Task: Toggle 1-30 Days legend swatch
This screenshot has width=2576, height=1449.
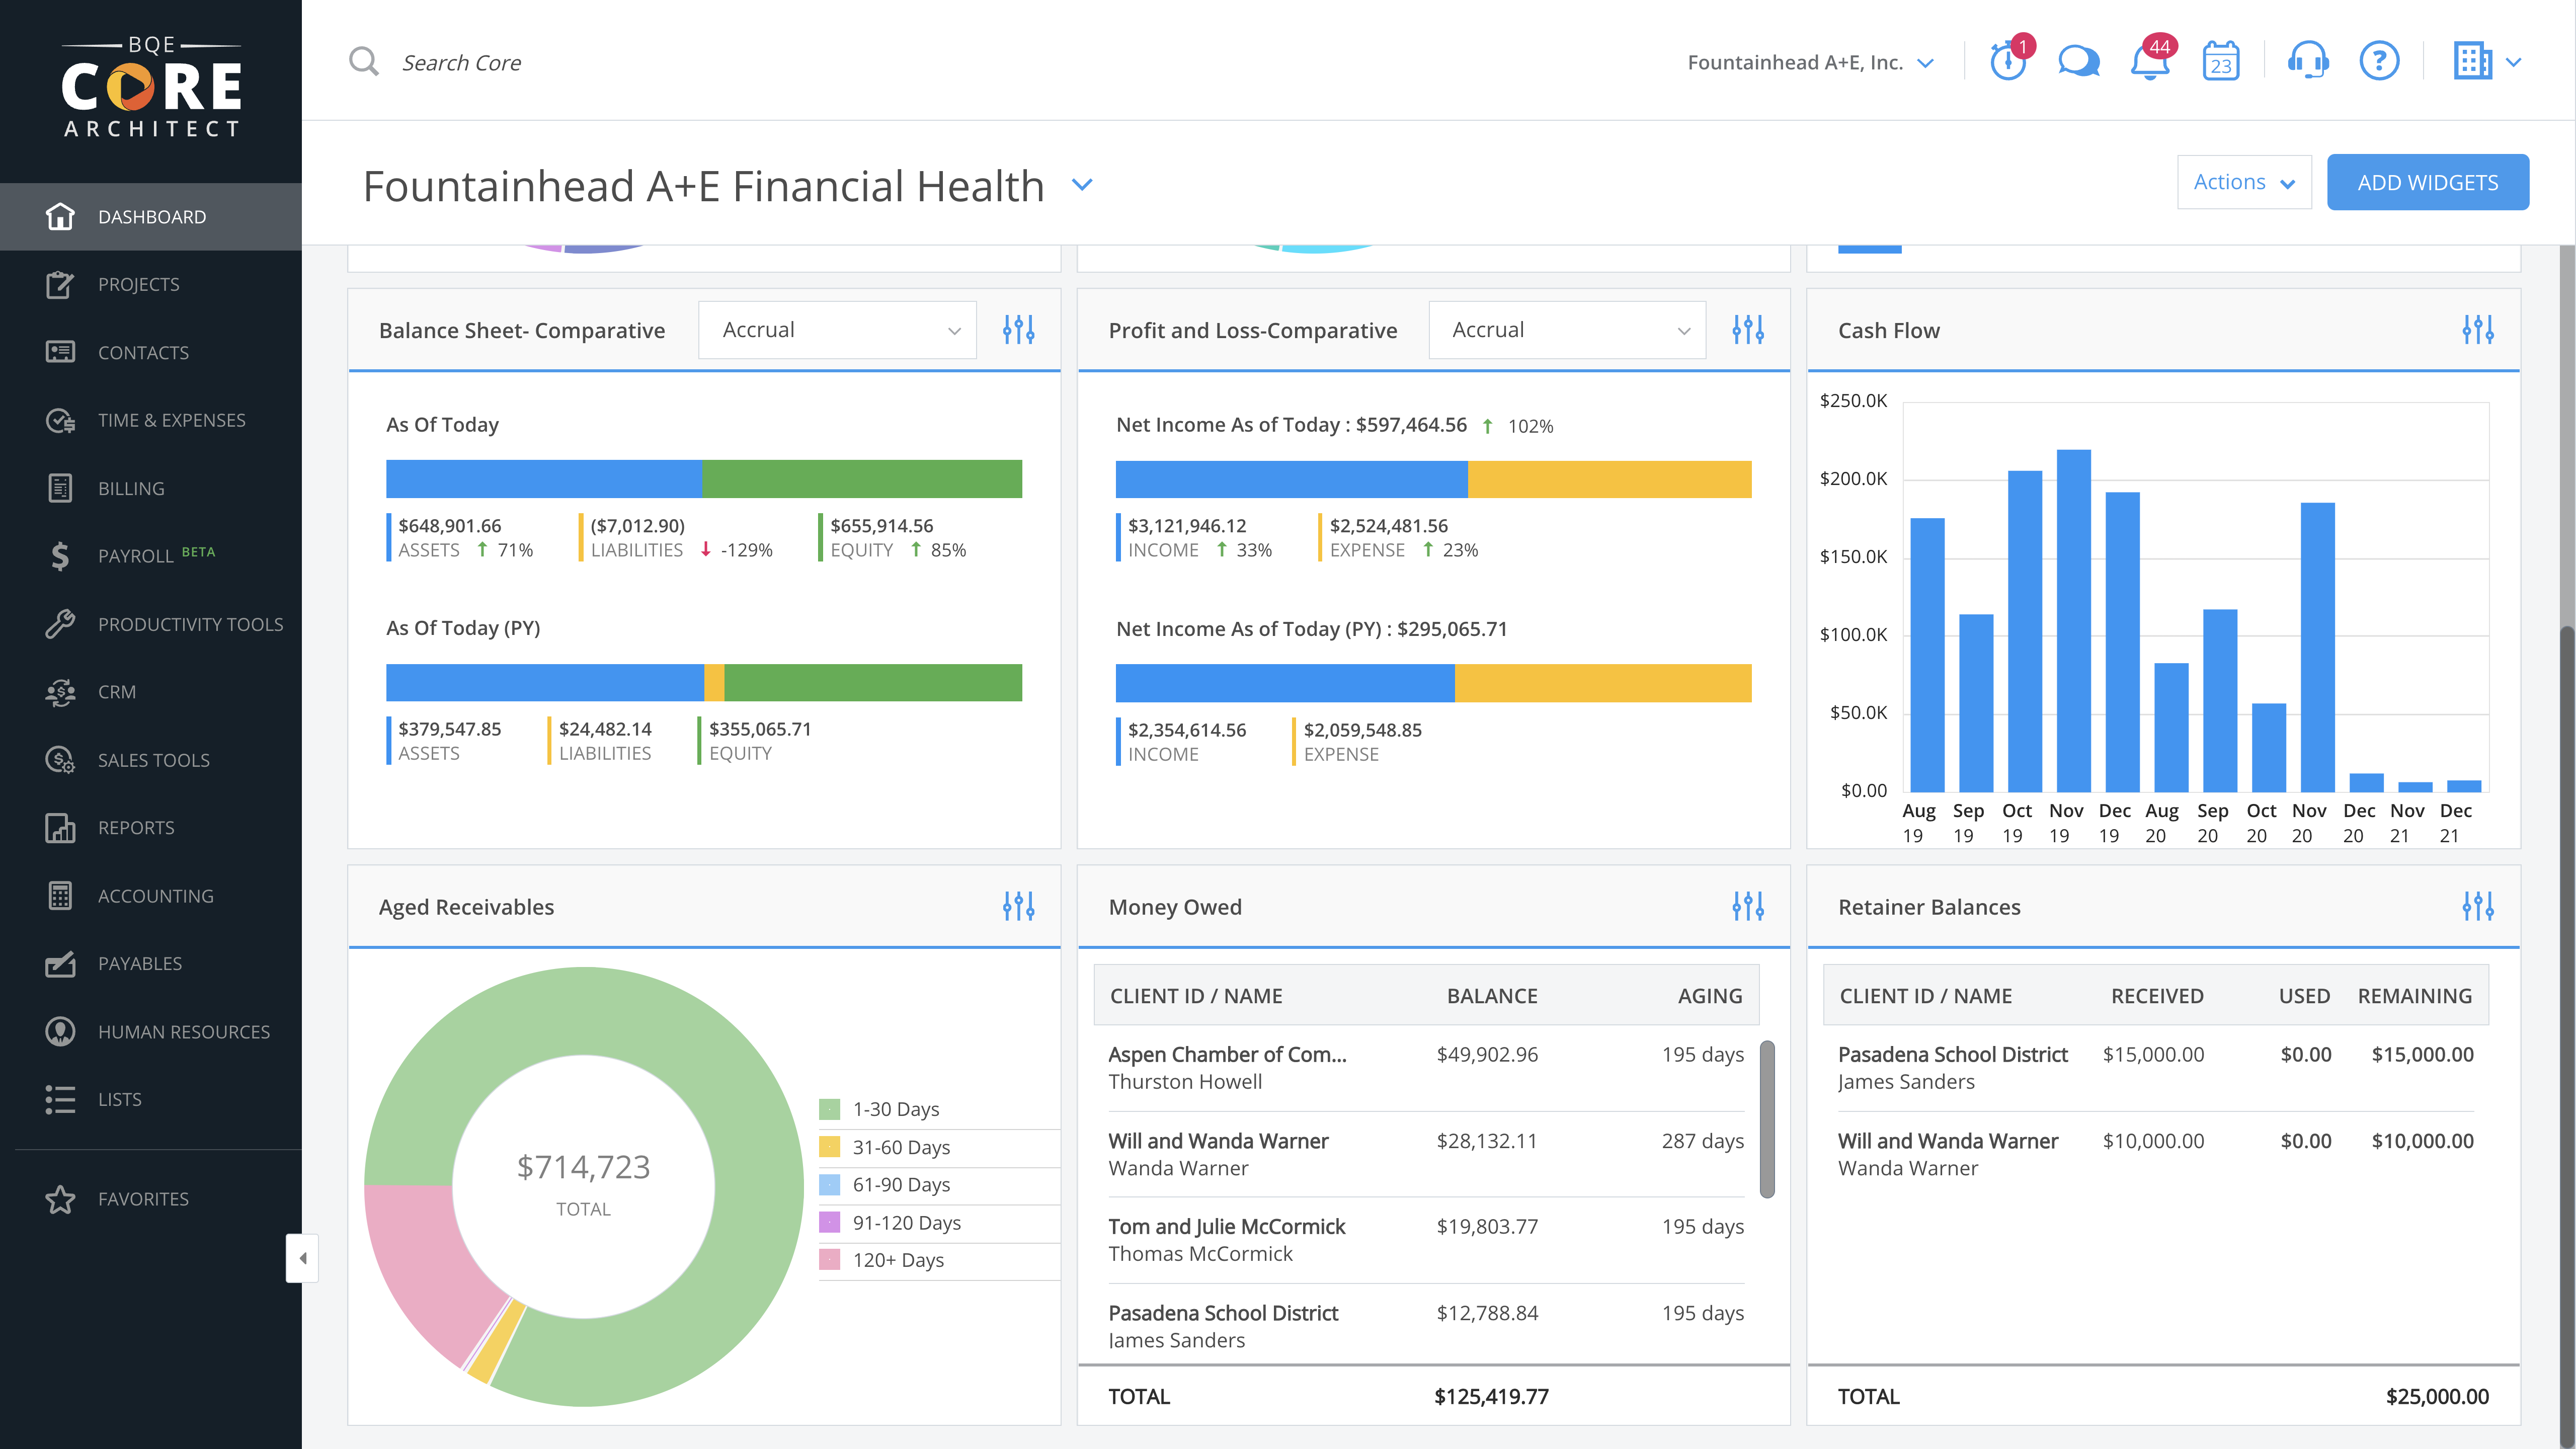Action: click(829, 1109)
